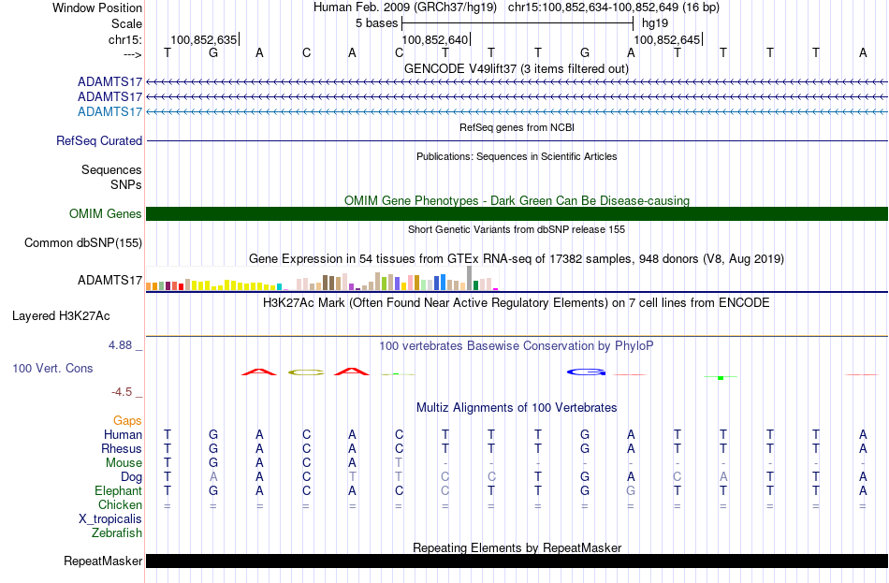Click the blue G PhyloP logo glyph
Image resolution: width=889 pixels, height=583 pixels.
(x=586, y=372)
